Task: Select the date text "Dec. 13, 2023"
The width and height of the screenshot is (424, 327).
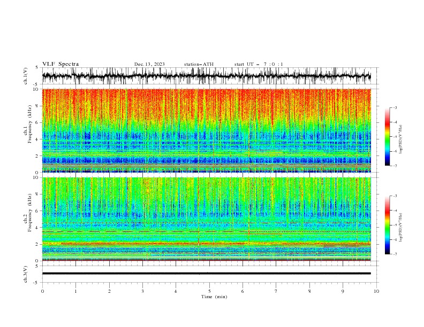Action: (x=149, y=64)
